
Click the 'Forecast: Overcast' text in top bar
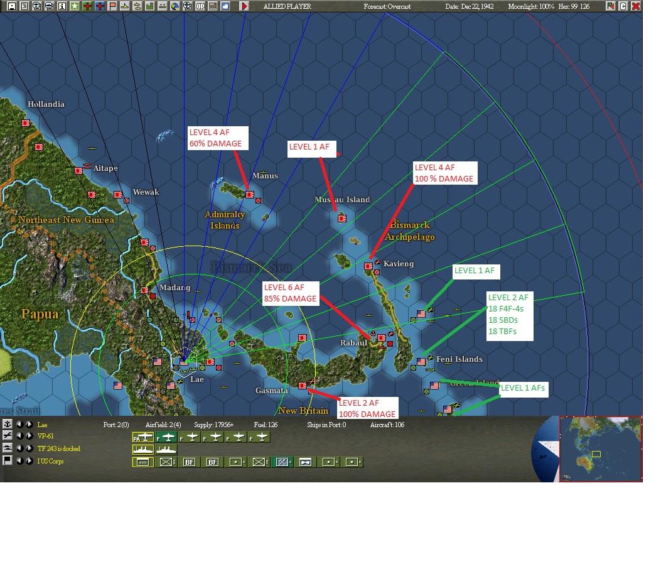point(387,6)
